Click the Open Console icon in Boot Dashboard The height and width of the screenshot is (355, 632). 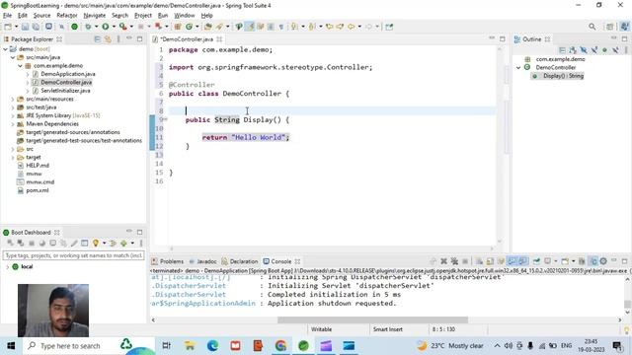(52, 244)
